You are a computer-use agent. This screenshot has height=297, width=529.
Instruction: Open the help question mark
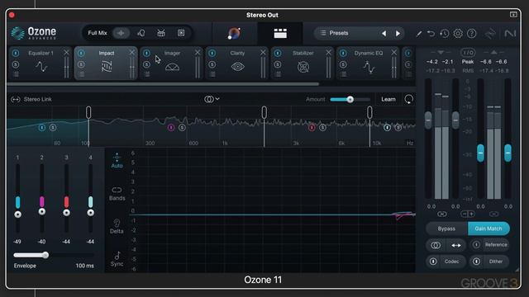472,33
